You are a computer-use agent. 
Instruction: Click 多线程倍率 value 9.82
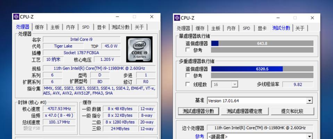click(x=298, y=84)
